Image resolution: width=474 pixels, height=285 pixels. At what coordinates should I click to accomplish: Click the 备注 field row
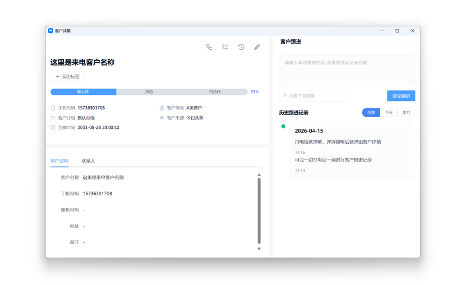click(x=77, y=242)
